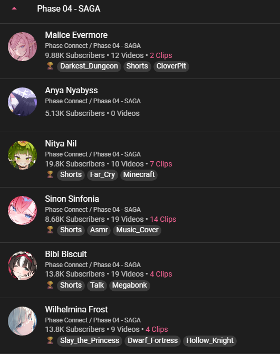Click the trophy icon under Bibi Biscuit

tap(50, 285)
